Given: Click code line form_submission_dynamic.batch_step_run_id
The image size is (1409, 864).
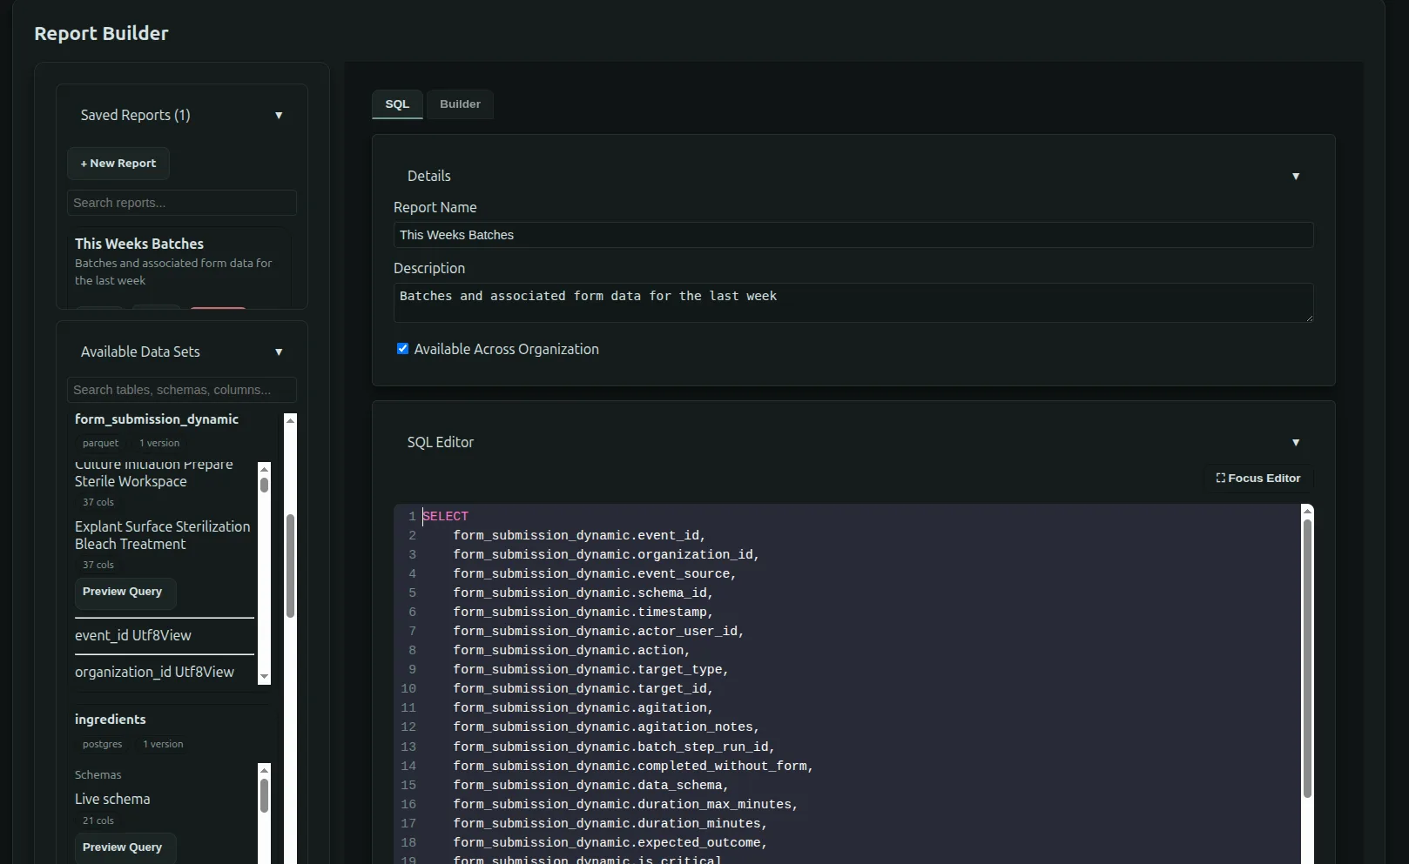Looking at the screenshot, I should pos(614,747).
